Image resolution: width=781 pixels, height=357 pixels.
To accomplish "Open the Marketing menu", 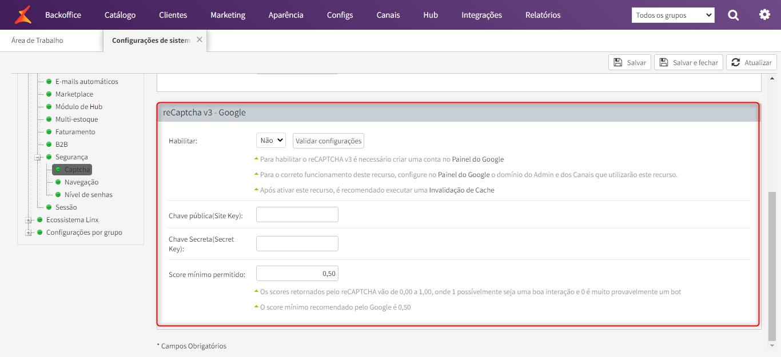I will click(x=228, y=15).
